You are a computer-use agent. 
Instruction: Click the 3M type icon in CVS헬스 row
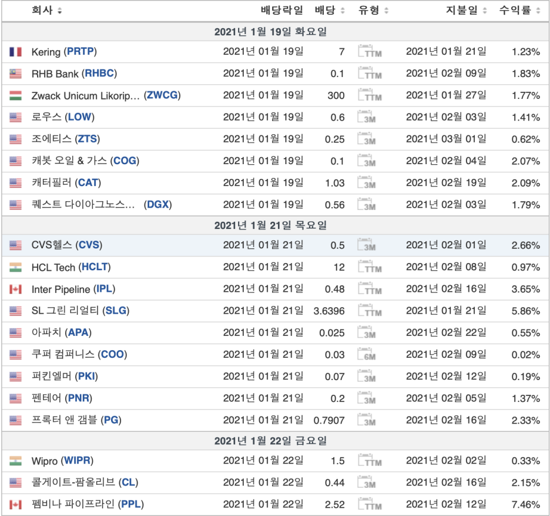(367, 245)
